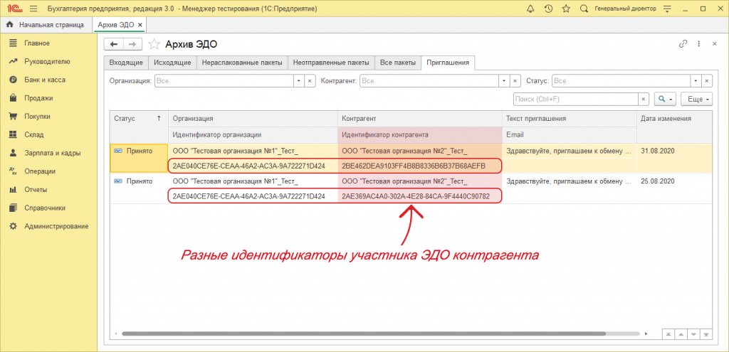Navigate back with the left arrow
This screenshot has width=729, height=352.
[x=114, y=44]
